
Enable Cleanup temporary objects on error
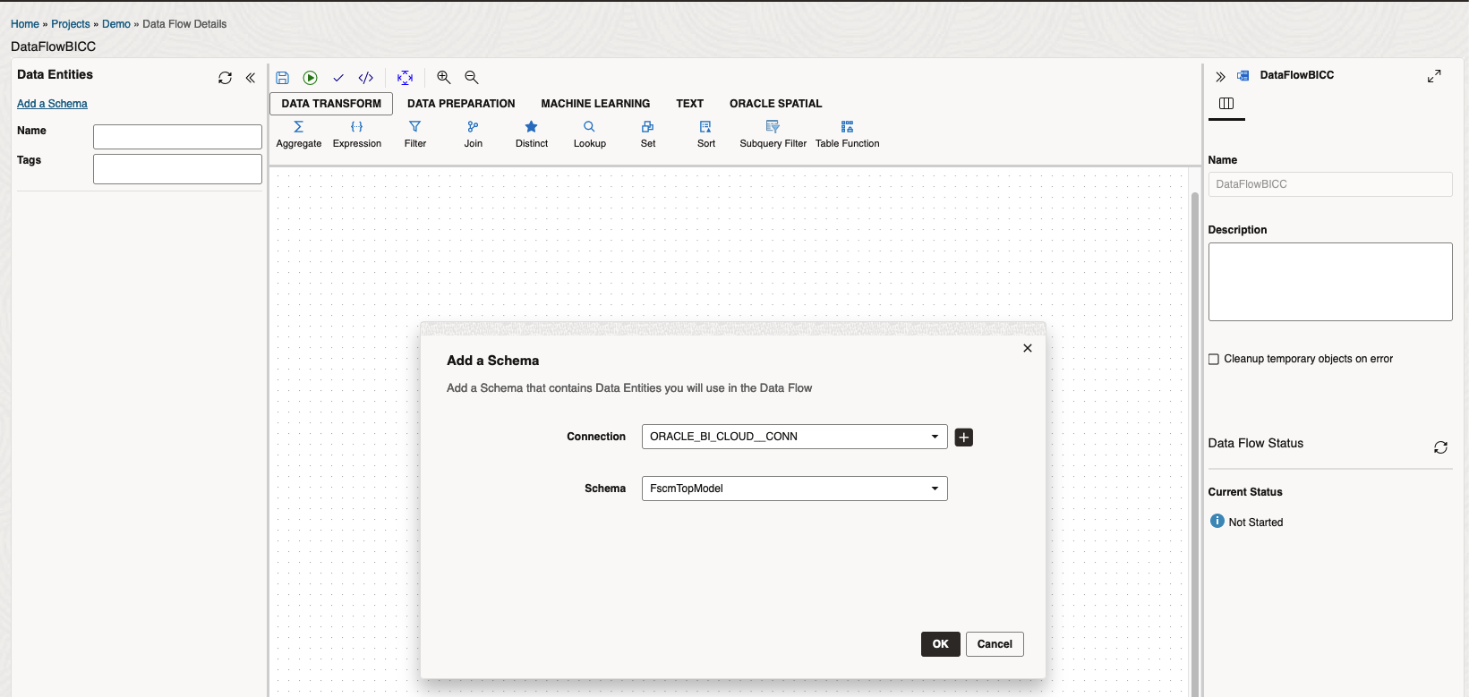point(1214,359)
